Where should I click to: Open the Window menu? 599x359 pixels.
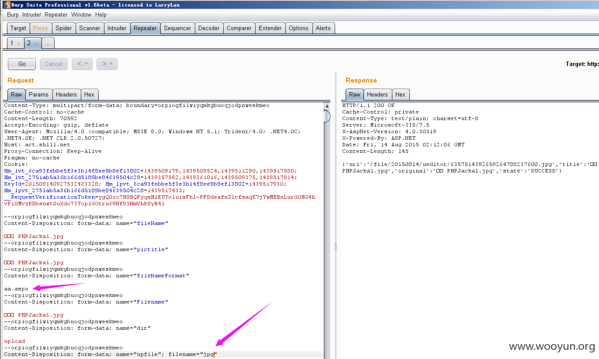[x=81, y=14]
